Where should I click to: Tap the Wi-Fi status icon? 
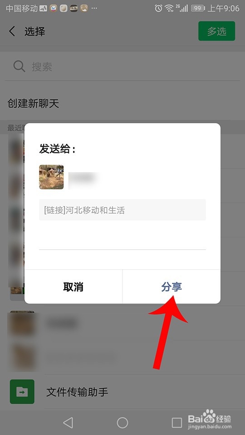169,8
